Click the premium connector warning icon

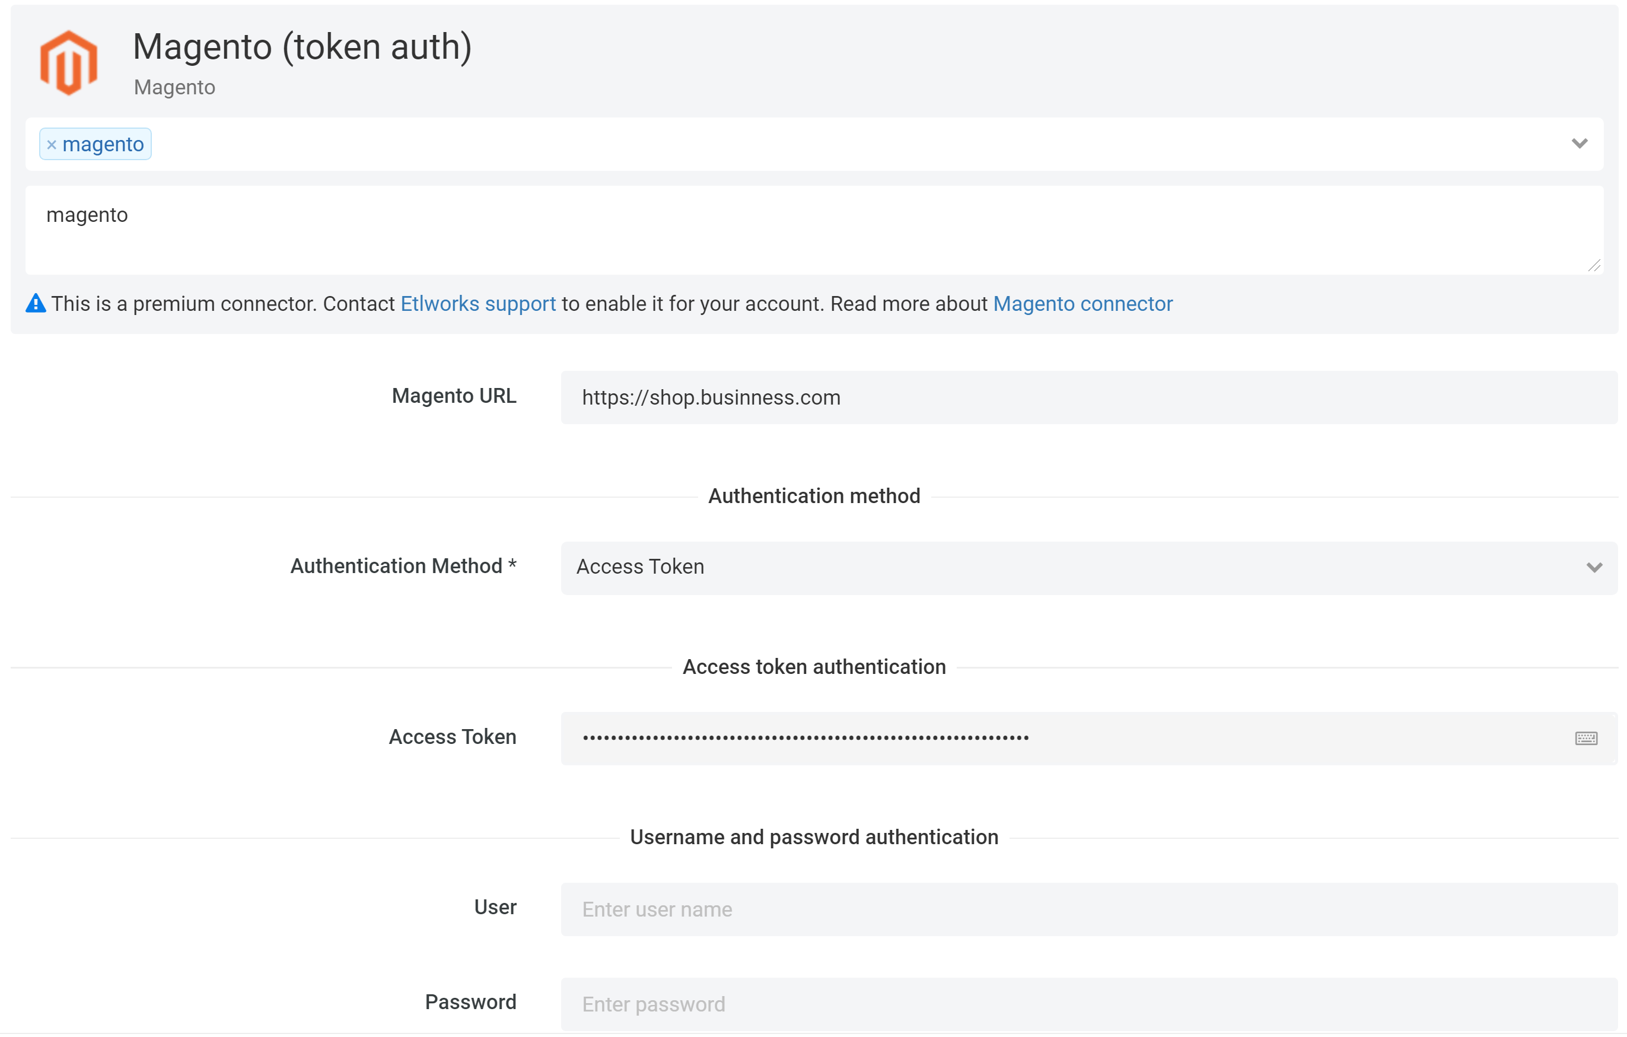point(36,304)
